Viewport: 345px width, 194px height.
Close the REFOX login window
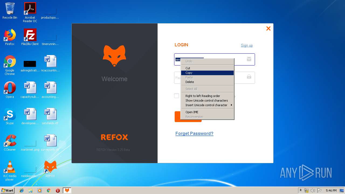pos(268,29)
